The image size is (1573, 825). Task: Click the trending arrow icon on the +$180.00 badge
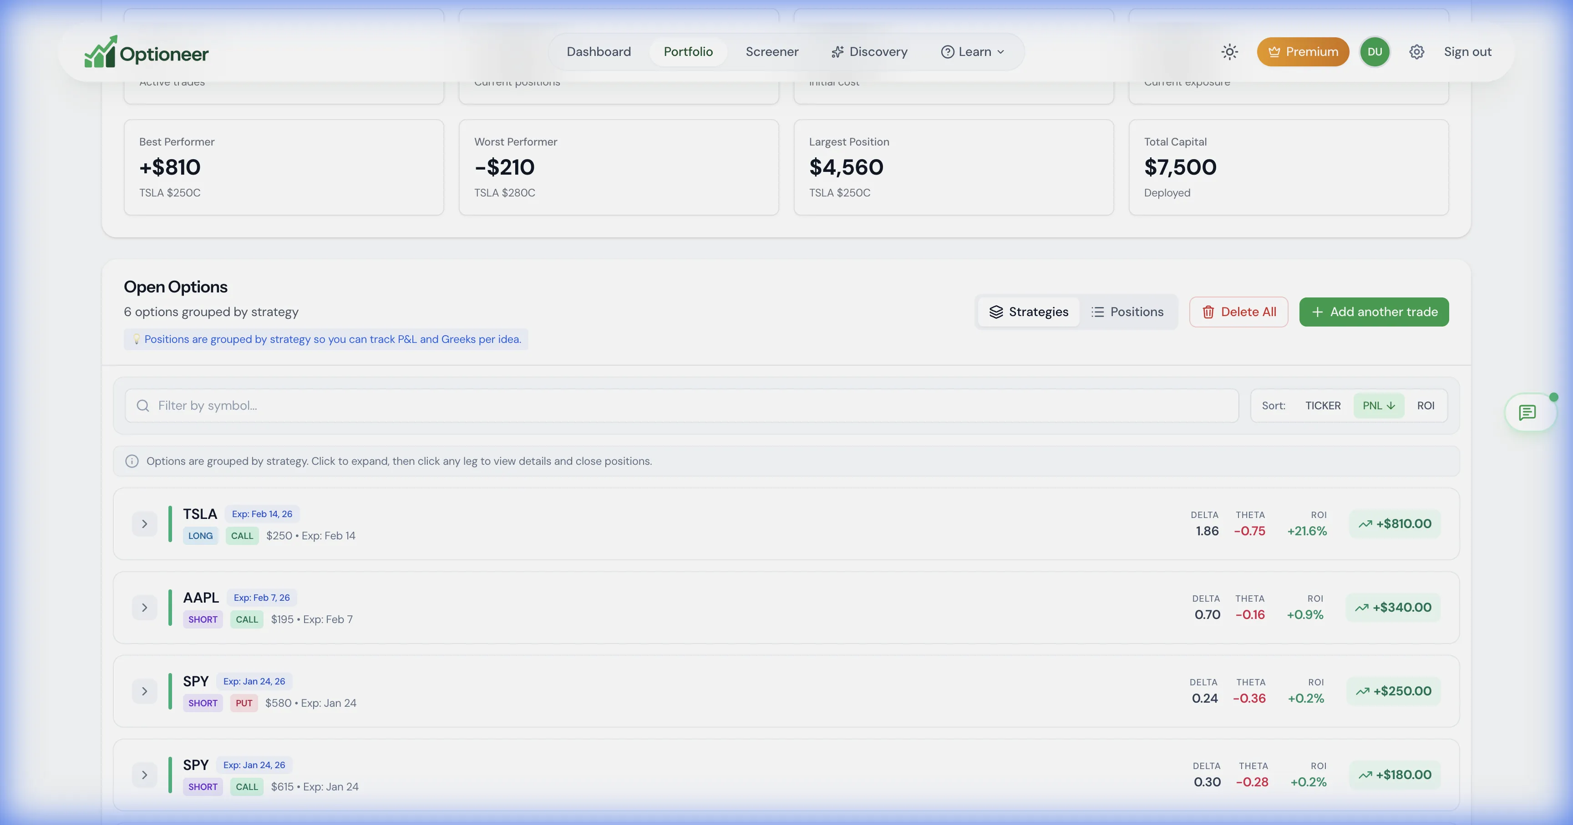coord(1365,775)
